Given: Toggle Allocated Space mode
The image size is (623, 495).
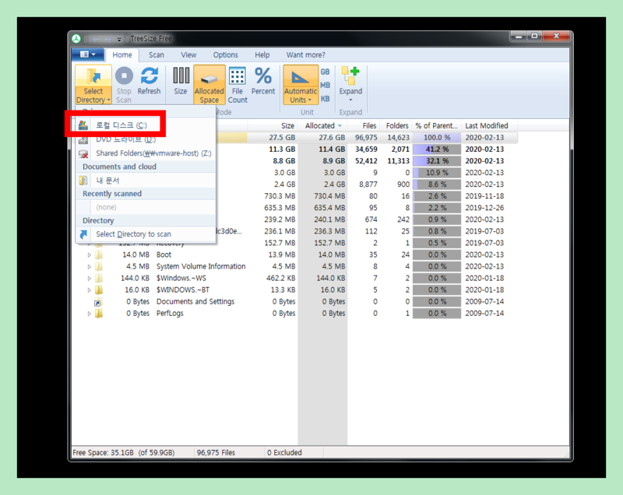Looking at the screenshot, I should [x=209, y=86].
